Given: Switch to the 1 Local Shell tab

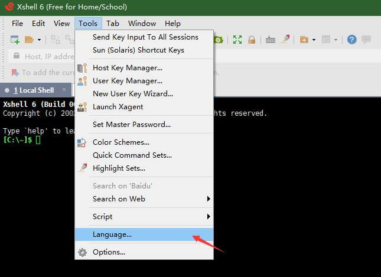Looking at the screenshot, I should 37,90.
